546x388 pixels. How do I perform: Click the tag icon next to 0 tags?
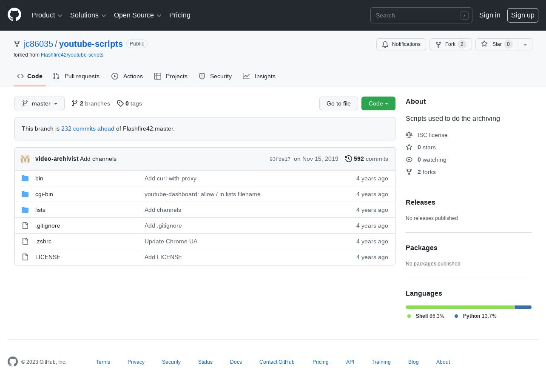pyautogui.click(x=120, y=103)
